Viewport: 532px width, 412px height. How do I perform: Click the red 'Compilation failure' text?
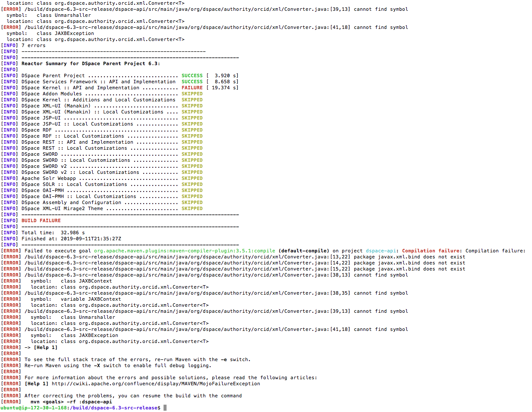click(431, 251)
